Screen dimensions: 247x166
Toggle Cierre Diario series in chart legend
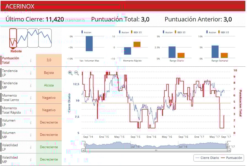pos(207,158)
